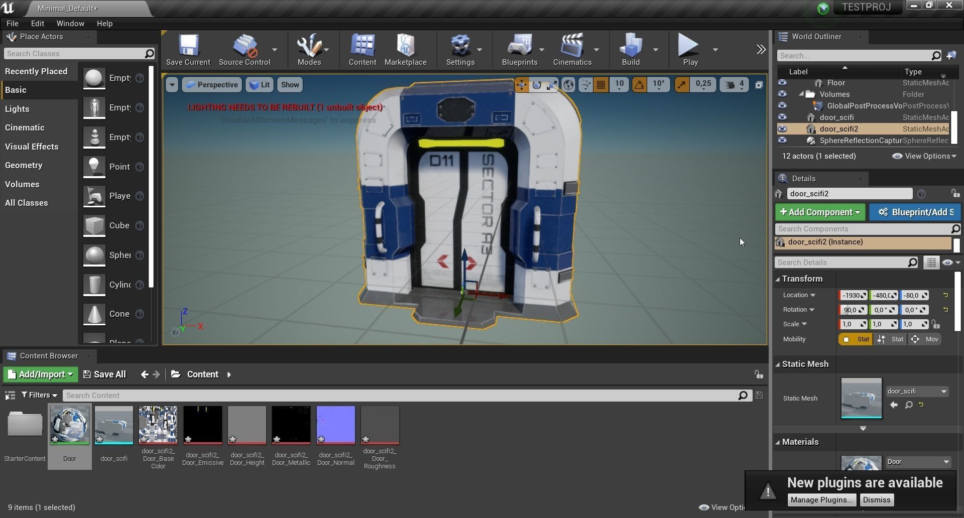
Task: Select the Cone actor icon
Action: coord(94,314)
